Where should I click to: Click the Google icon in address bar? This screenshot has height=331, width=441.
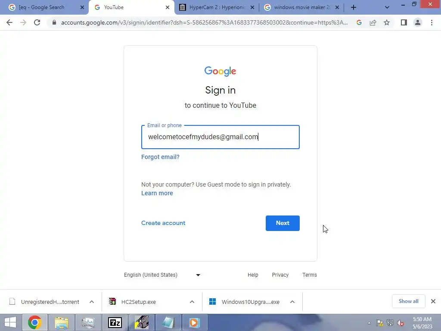click(x=359, y=22)
